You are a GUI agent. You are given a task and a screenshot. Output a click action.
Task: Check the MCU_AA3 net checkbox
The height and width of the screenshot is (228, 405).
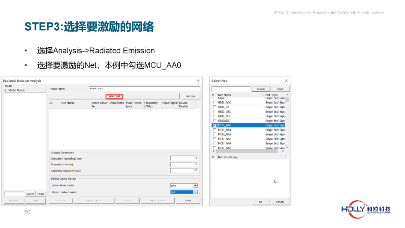point(214,139)
